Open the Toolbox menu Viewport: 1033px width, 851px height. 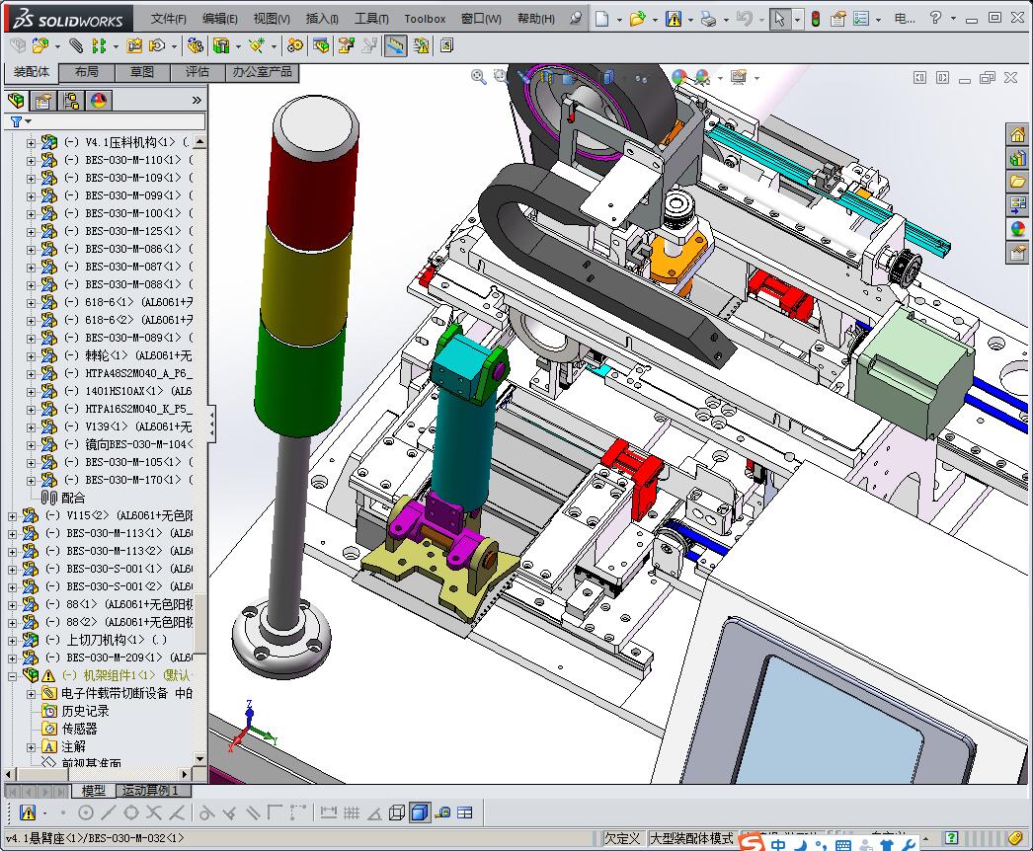[x=425, y=19]
